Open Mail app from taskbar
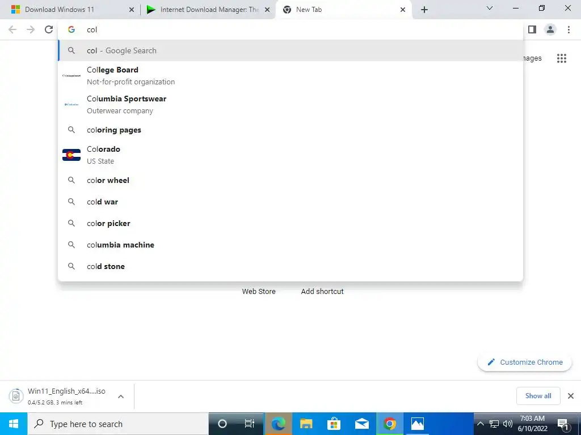This screenshot has height=435, width=581. 361,424
